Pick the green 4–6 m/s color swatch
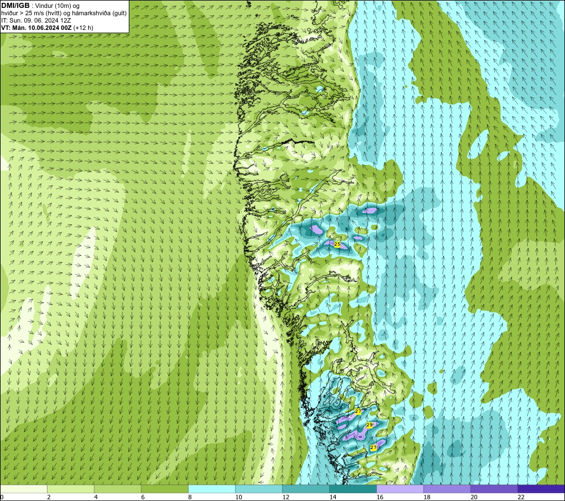This screenshot has height=501, width=565. 118,489
